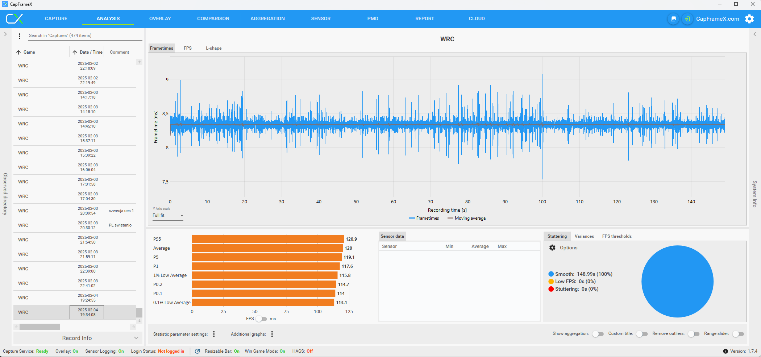Click the settings gear icon in header
Screen dimensions: 761x357
[x=749, y=19]
